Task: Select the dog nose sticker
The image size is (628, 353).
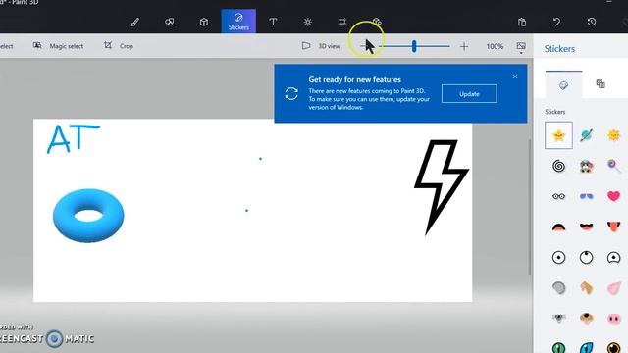Action: [587, 318]
